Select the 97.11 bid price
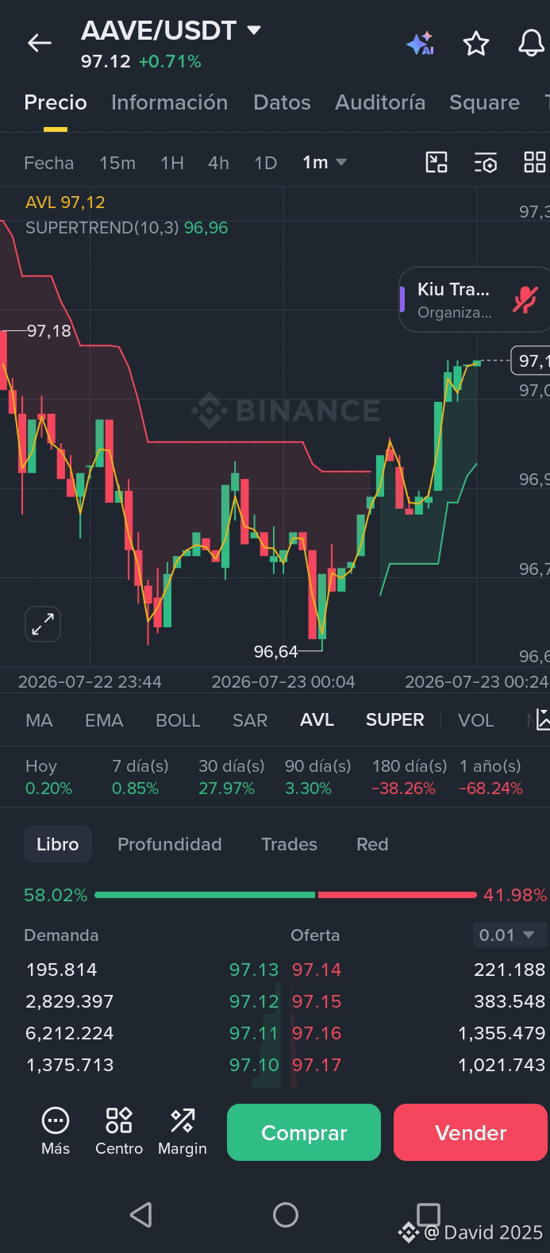Image resolution: width=550 pixels, height=1253 pixels. pyautogui.click(x=254, y=1033)
